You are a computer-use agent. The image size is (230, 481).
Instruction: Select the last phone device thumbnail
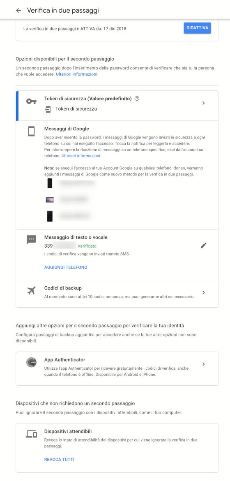coord(50,216)
